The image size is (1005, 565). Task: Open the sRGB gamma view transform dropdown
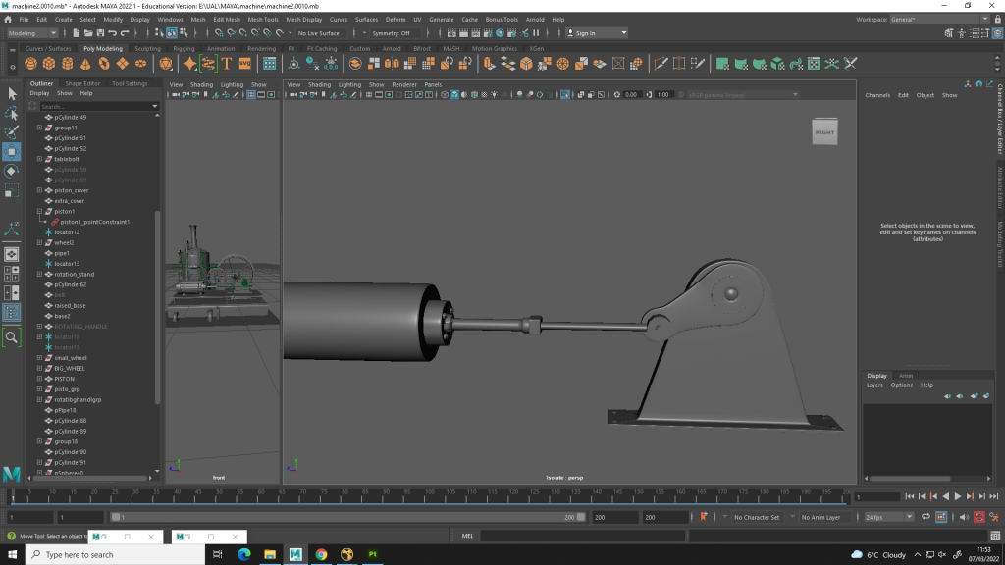click(742, 95)
